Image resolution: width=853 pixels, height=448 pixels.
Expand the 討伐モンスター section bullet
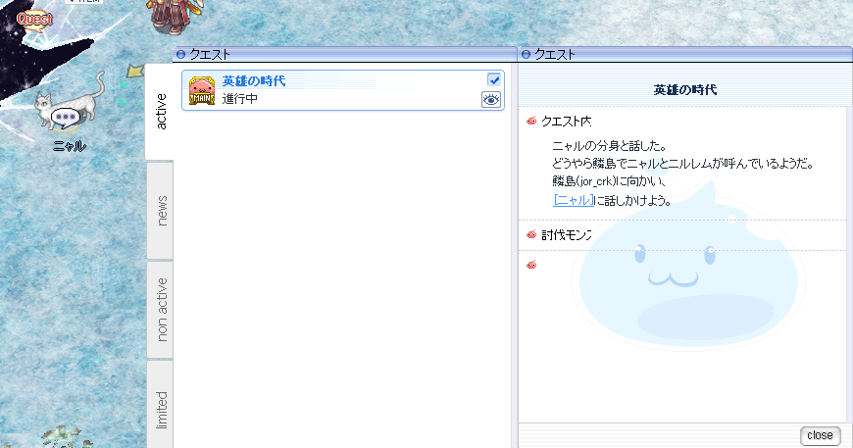pyautogui.click(x=531, y=235)
